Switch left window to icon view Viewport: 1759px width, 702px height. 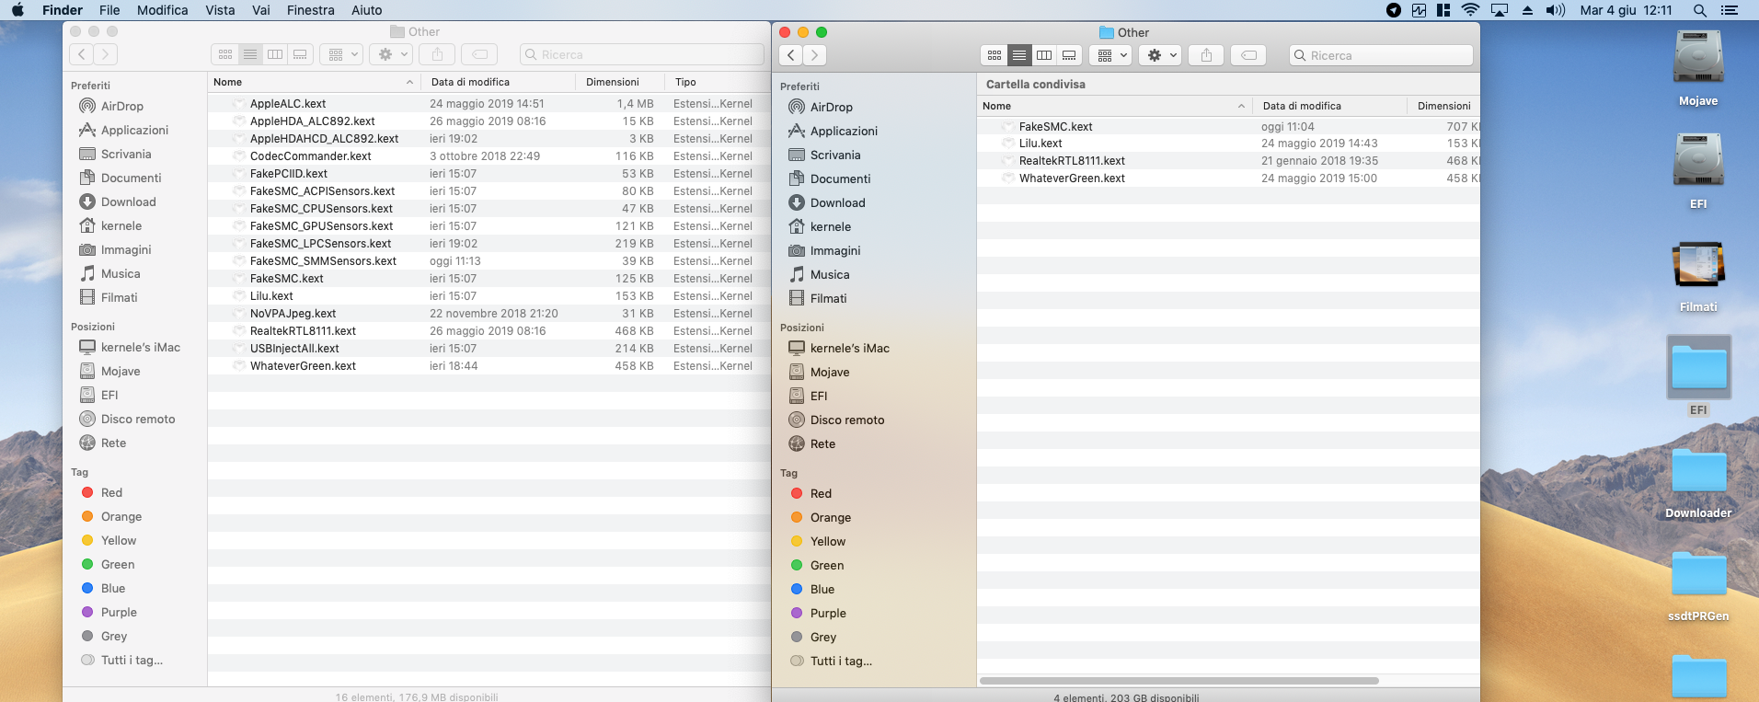click(225, 54)
